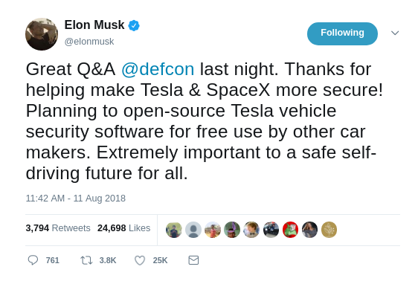Click the envelope direct message icon
Image resolution: width=418 pixels, height=284 pixels.
[193, 260]
